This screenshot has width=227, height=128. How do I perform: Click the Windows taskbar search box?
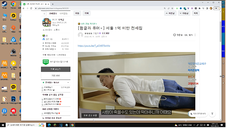click(26, 125)
